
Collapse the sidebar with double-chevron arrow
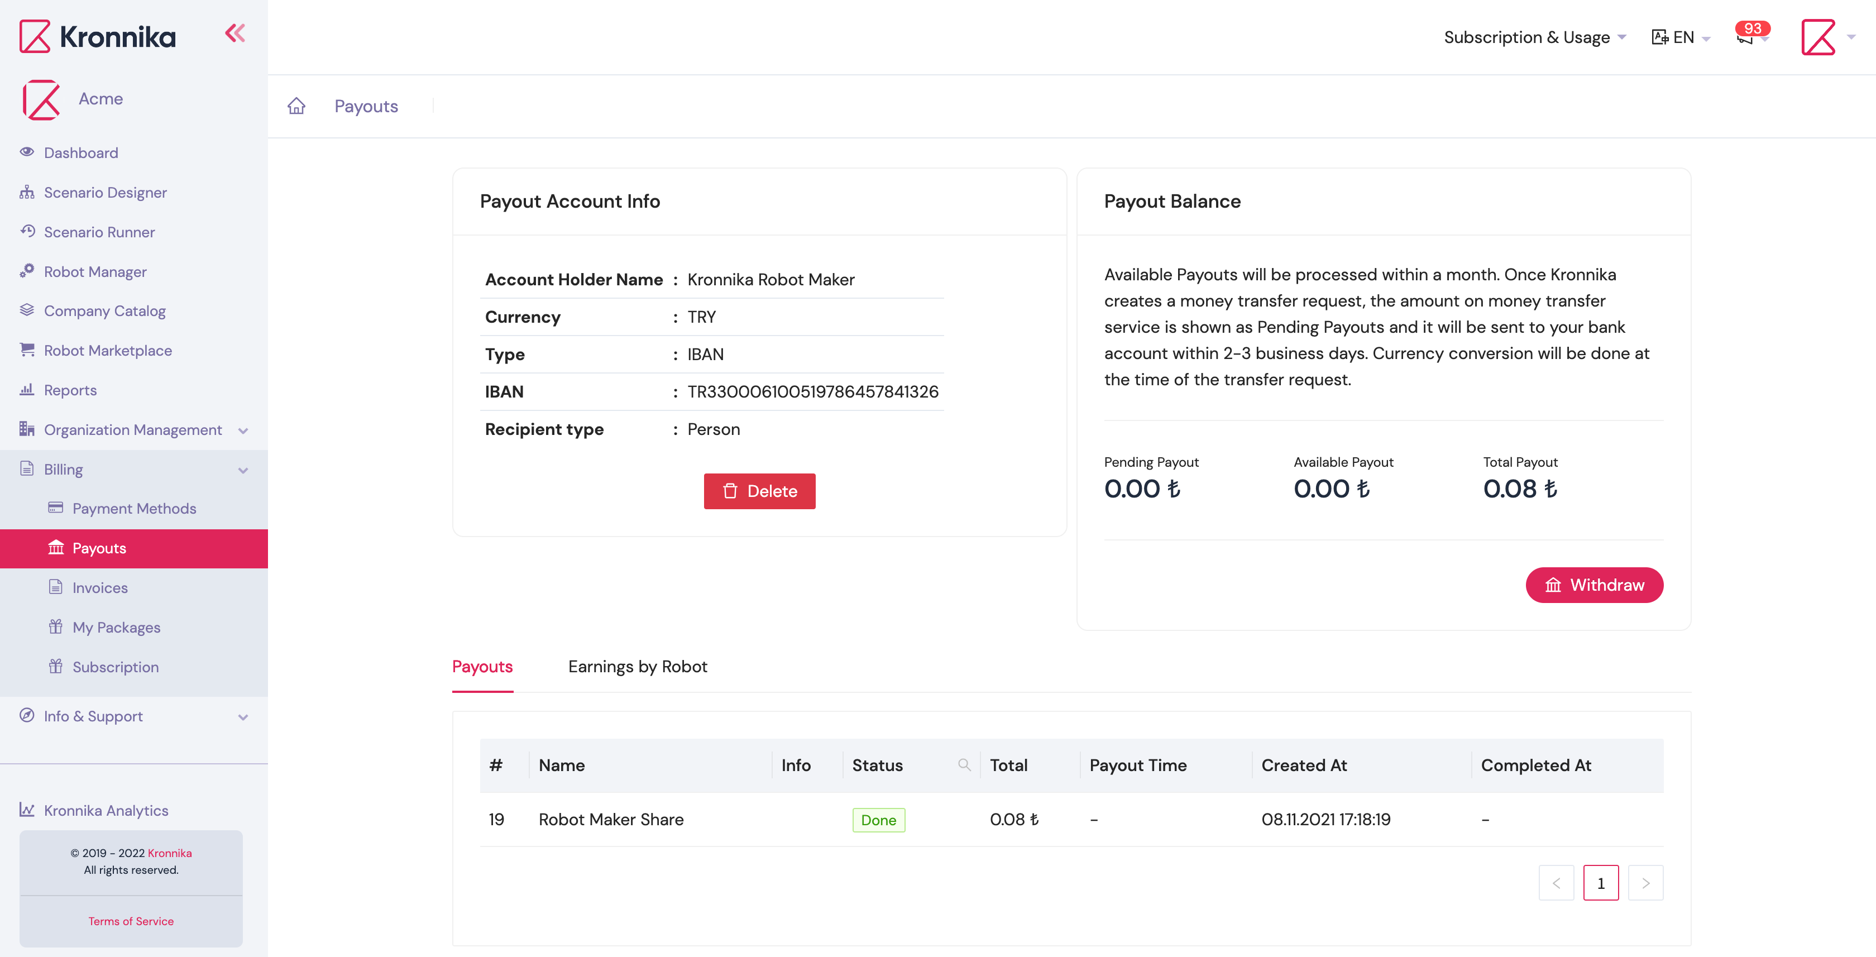tap(234, 33)
